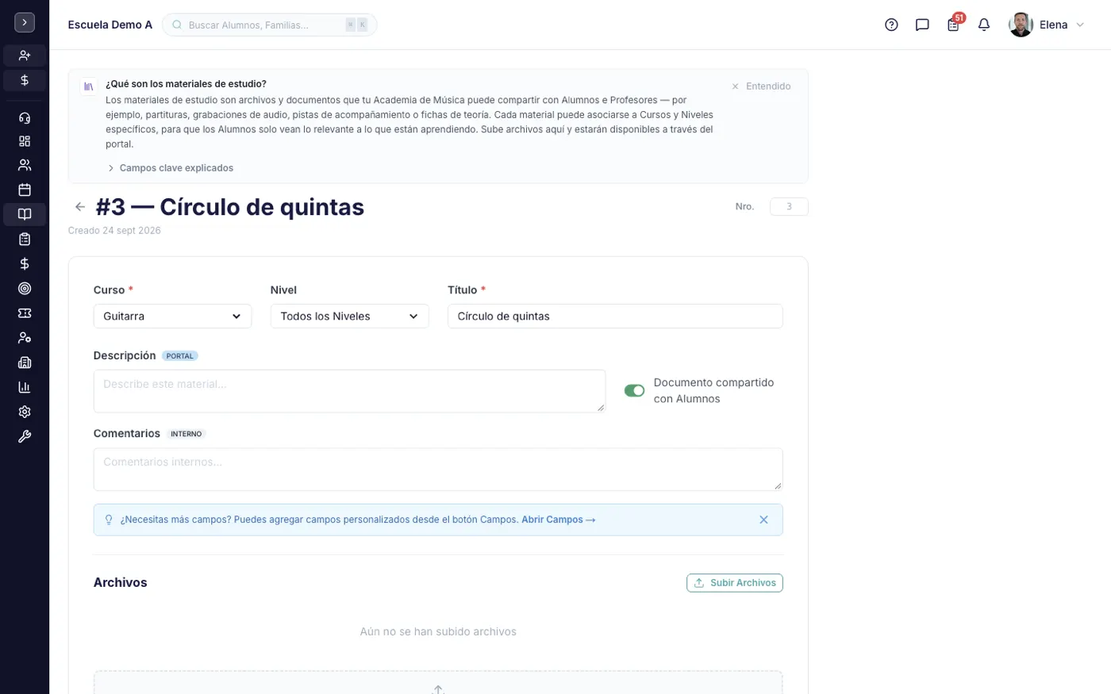Screen dimensions: 1111x694
Task: Open the target circles sidebar icon
Action: (25, 289)
